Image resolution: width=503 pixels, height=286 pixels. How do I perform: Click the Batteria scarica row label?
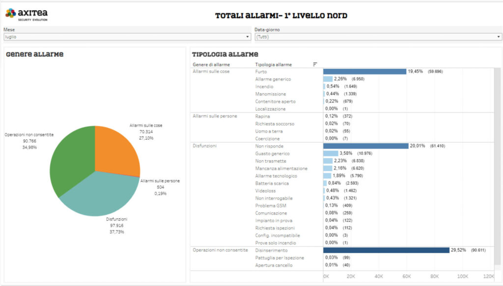click(272, 183)
